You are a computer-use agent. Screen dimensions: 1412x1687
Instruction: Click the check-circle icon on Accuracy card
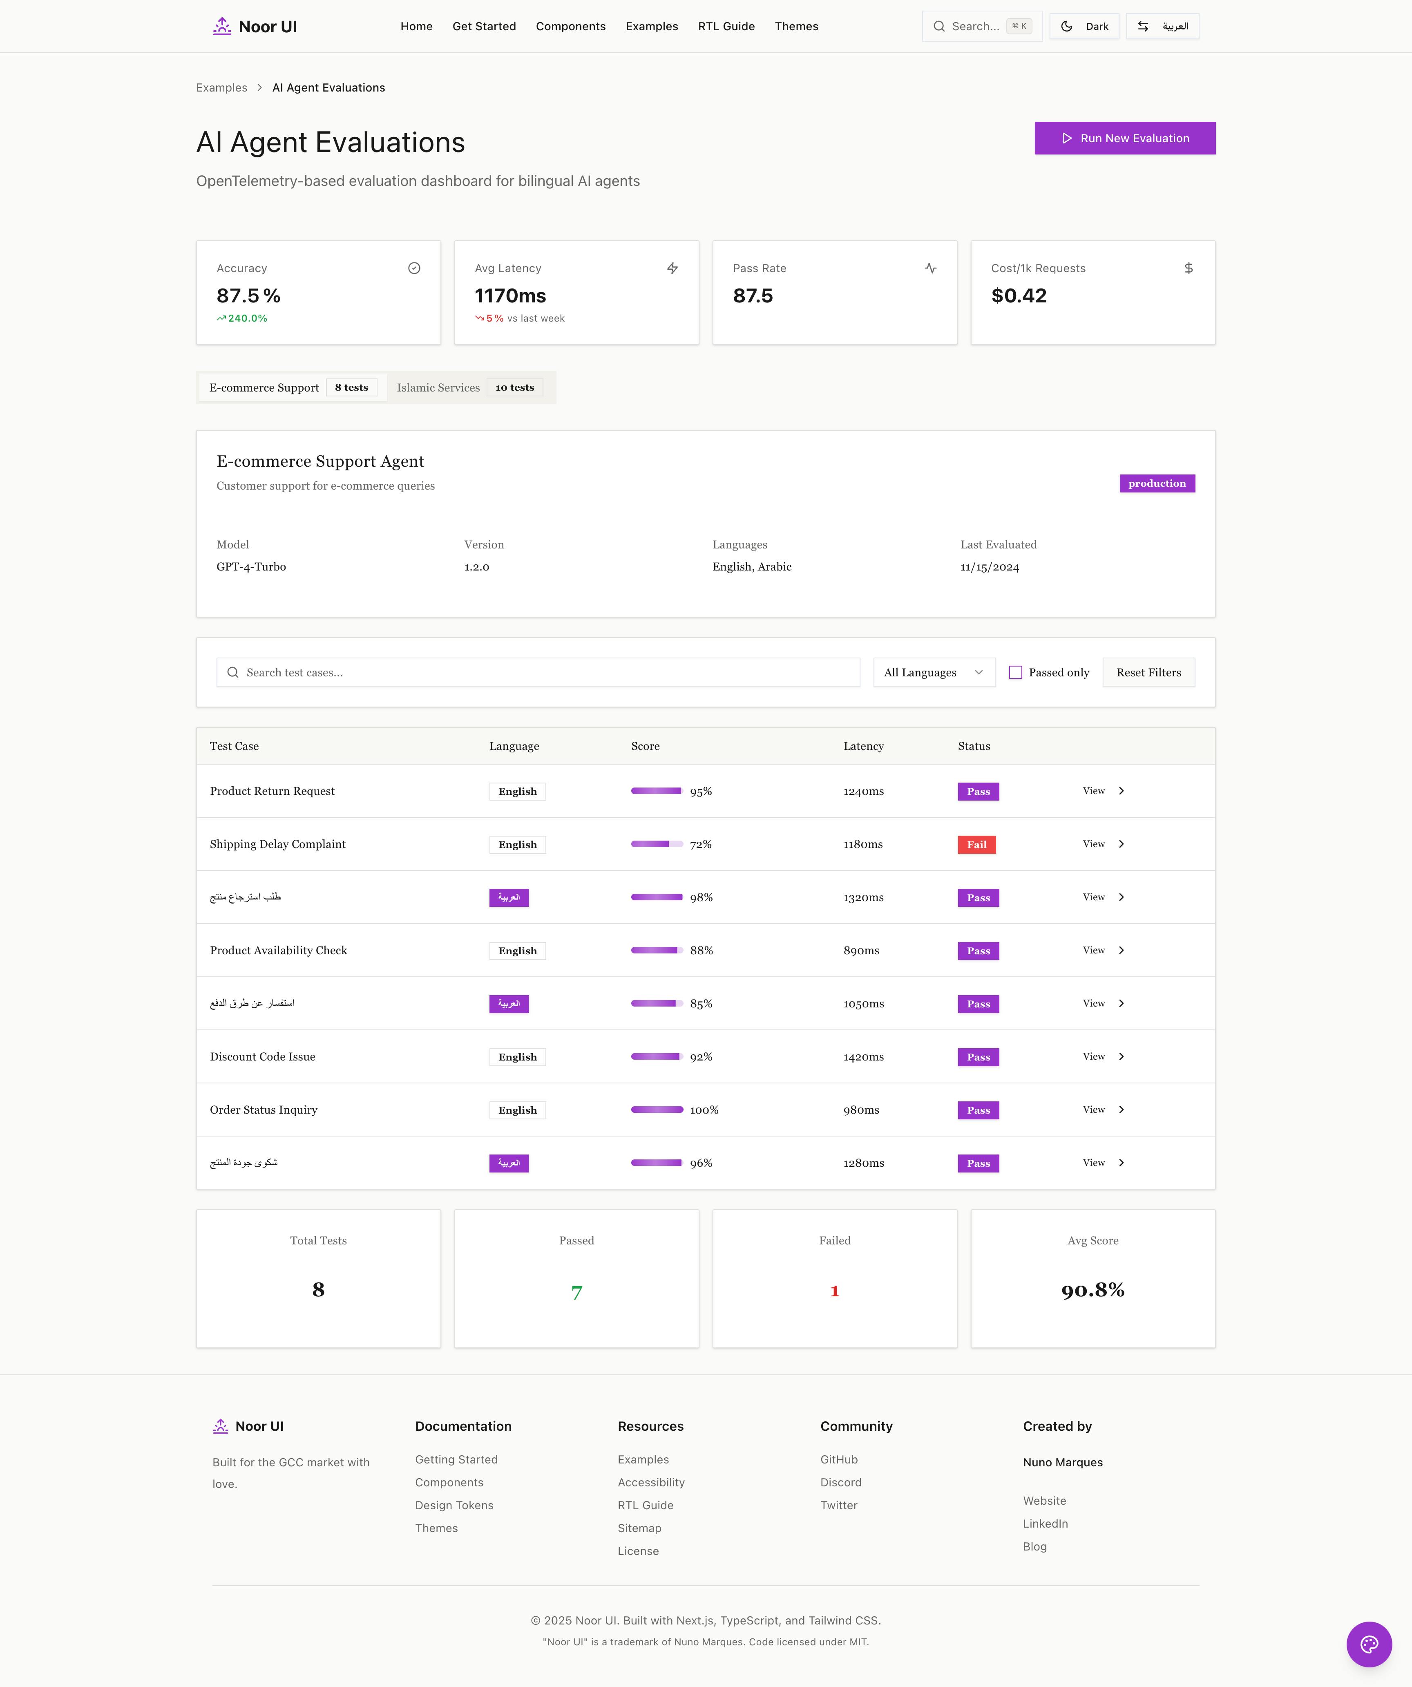click(x=414, y=268)
